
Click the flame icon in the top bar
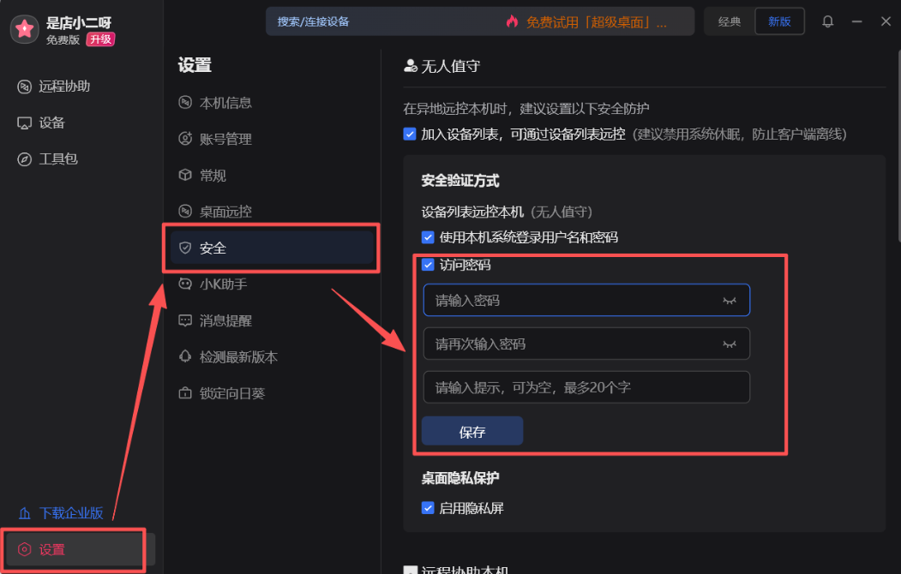coord(512,21)
